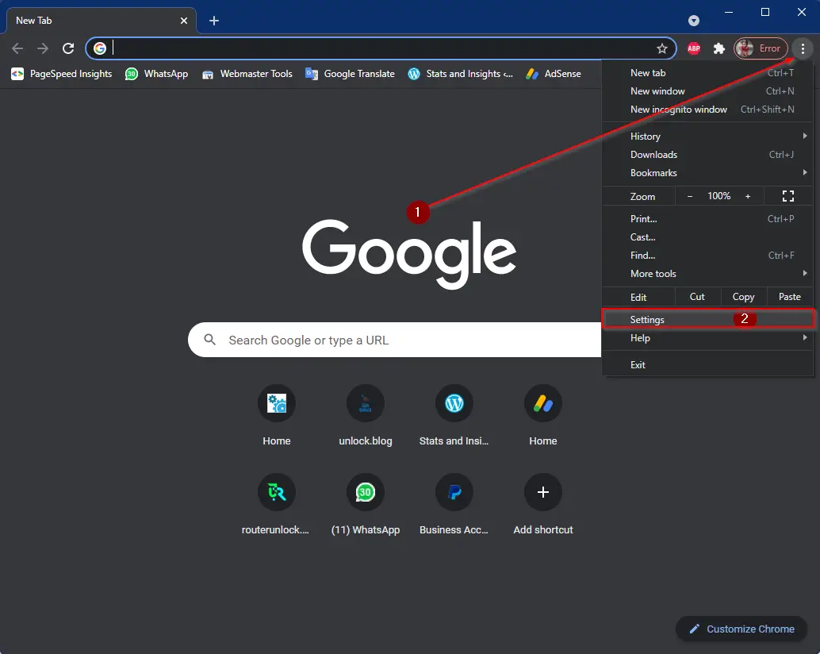
Task: Open the WhatsApp bookmark
Action: click(x=156, y=74)
